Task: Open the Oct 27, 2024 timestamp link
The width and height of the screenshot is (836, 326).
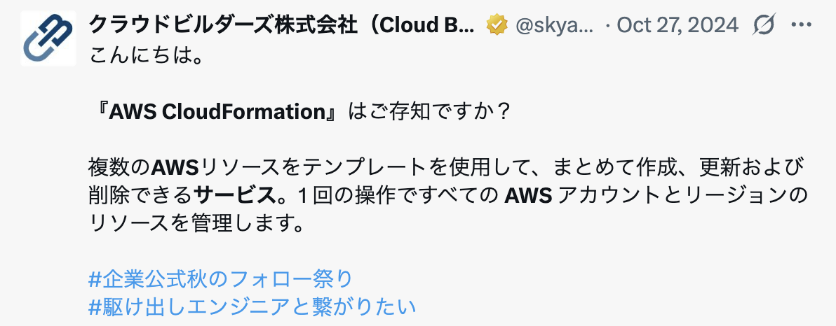Action: click(x=677, y=25)
